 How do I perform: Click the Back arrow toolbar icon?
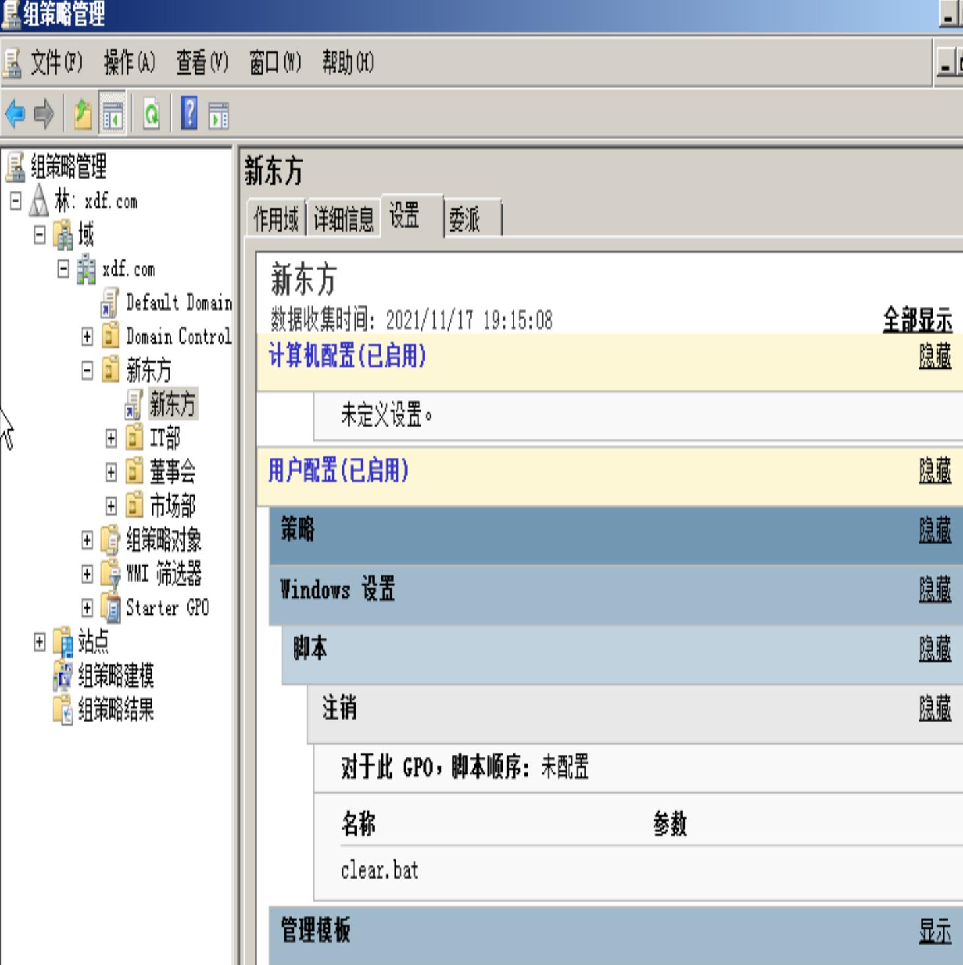pyautogui.click(x=15, y=114)
